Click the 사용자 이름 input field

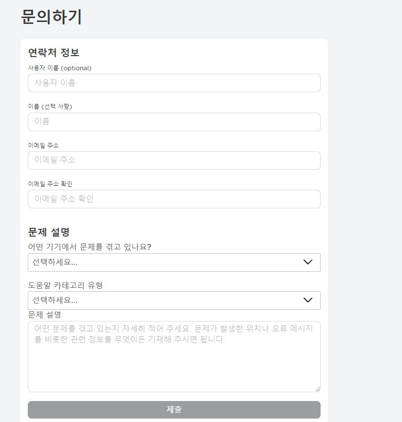click(x=174, y=83)
